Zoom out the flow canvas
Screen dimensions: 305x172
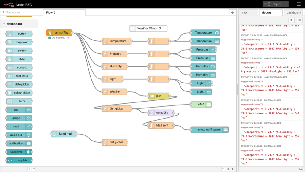click(x=223, y=169)
